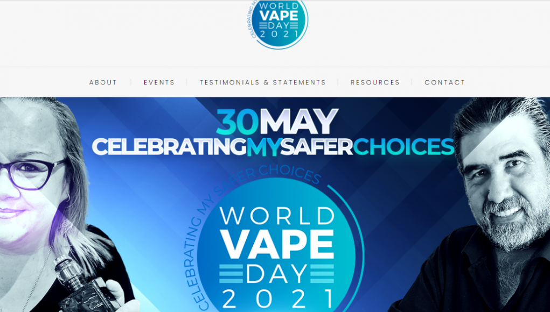This screenshot has height=312, width=550.
Task: Click the cyan CHOICES word in headline
Action: [x=403, y=147]
